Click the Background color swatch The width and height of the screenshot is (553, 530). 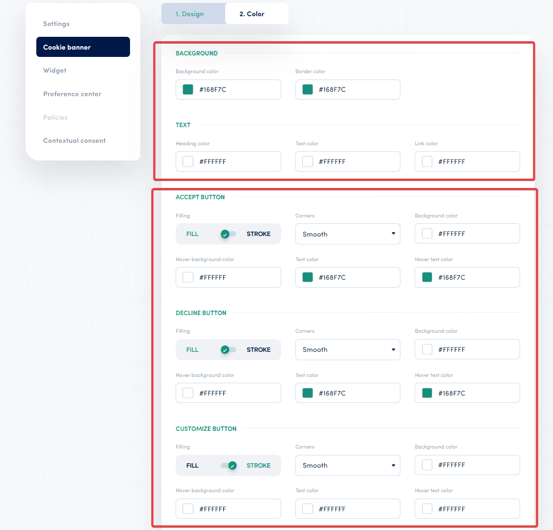pyautogui.click(x=187, y=89)
